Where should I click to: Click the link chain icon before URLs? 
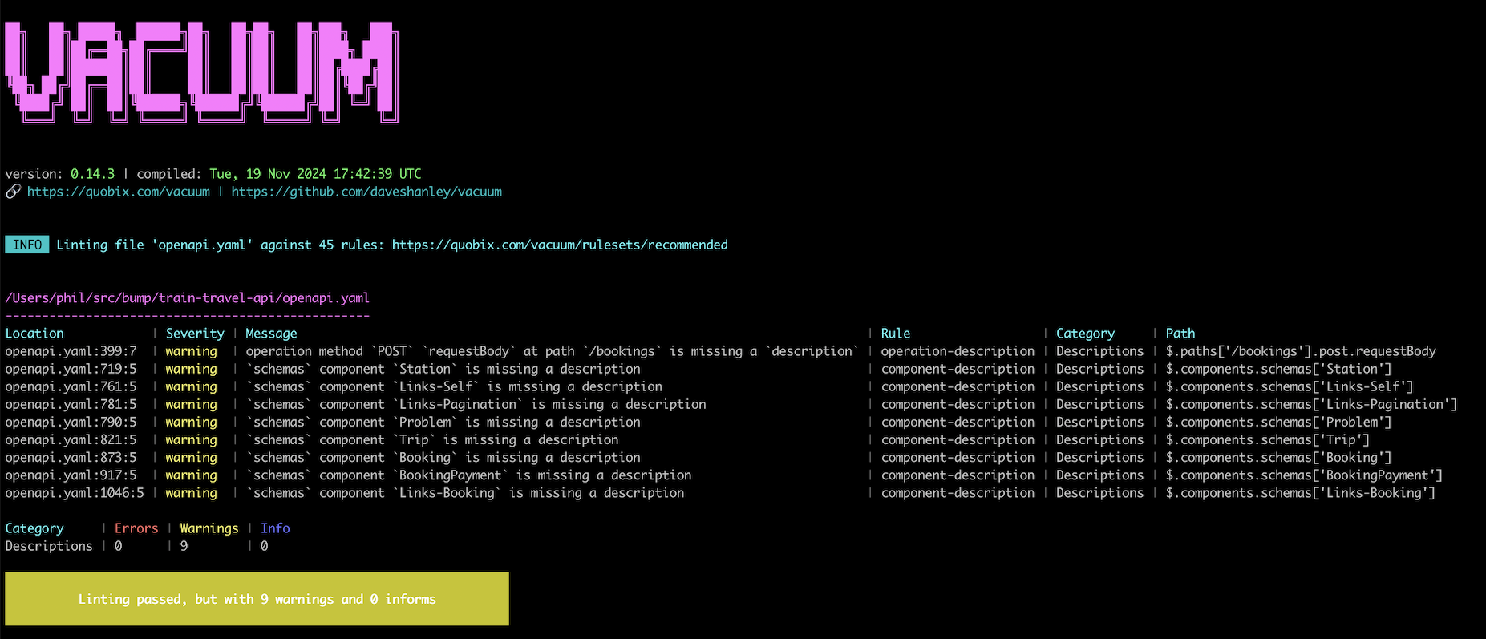(x=13, y=192)
